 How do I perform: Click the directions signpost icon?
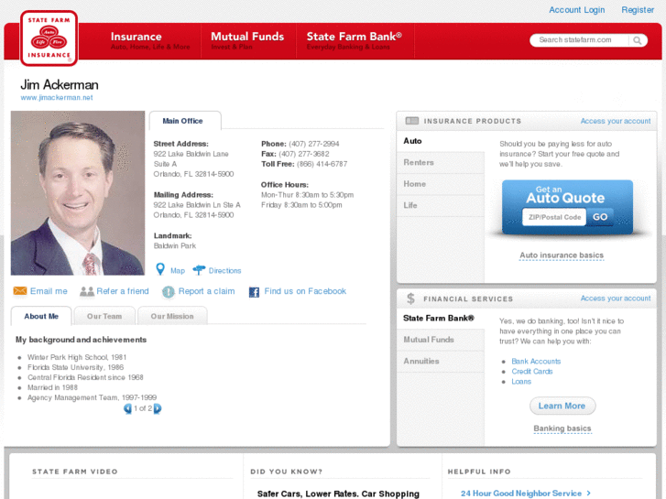[x=199, y=270]
